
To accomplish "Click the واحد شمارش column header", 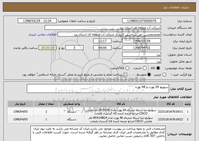I will tap(72, 104).
